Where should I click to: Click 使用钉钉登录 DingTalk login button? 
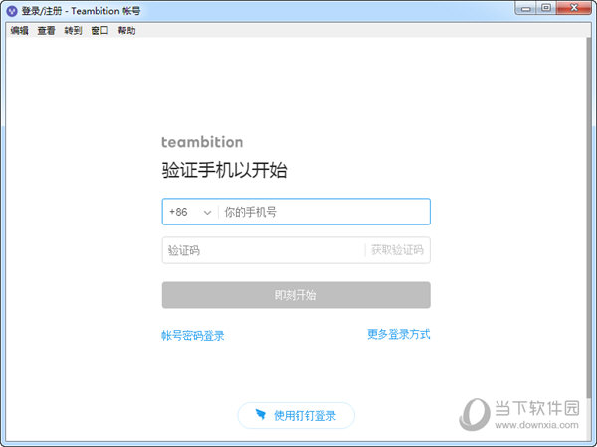pyautogui.click(x=297, y=416)
